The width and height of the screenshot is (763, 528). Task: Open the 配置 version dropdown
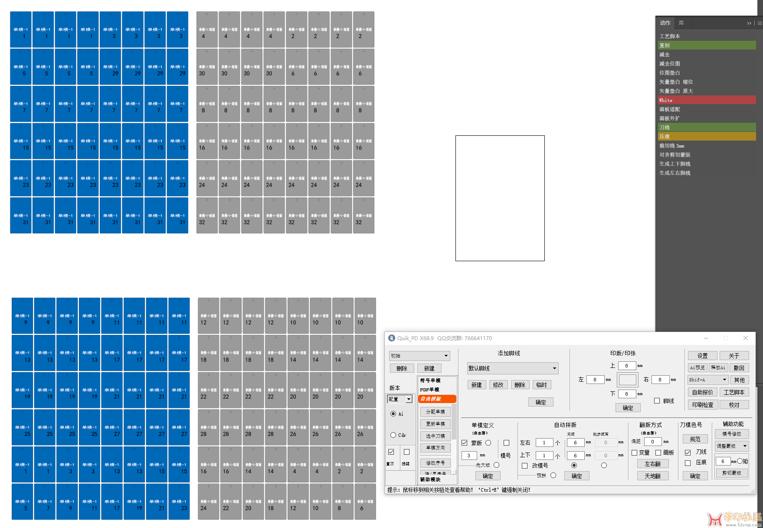pos(400,399)
